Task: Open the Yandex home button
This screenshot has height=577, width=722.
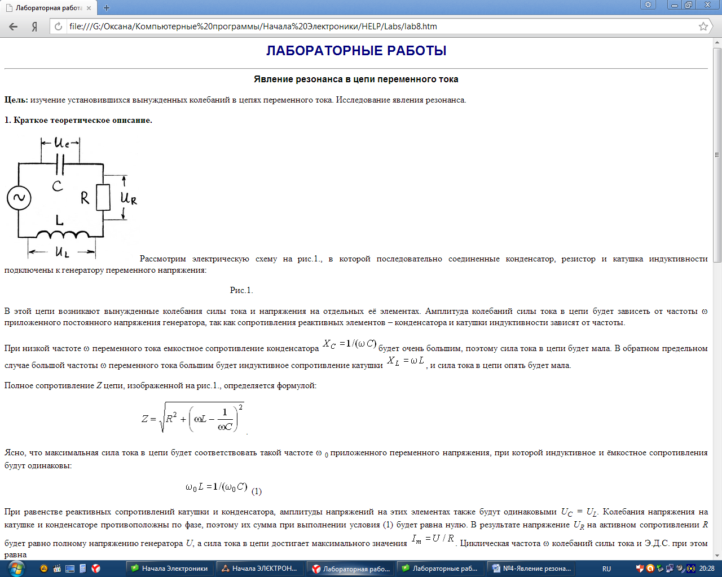Action: tap(34, 26)
